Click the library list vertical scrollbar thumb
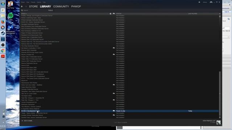The image size is (232, 130). pyautogui.click(x=220, y=94)
